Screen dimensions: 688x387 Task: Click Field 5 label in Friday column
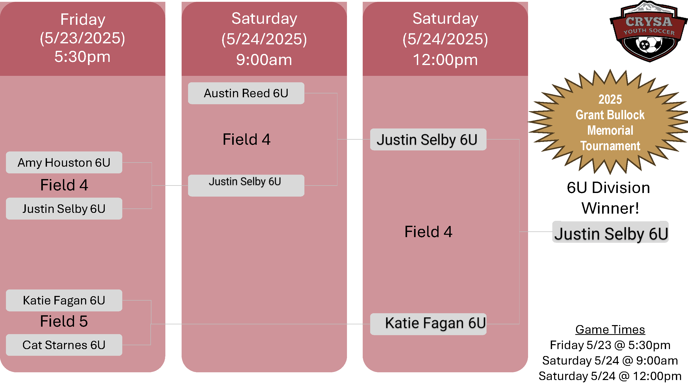point(64,321)
